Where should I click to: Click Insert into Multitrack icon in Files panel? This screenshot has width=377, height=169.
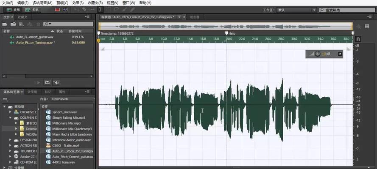[30, 24]
